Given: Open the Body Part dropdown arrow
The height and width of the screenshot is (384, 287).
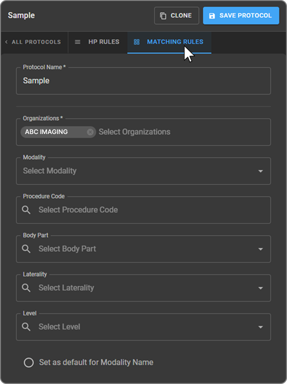Looking at the screenshot, I should pos(261,249).
